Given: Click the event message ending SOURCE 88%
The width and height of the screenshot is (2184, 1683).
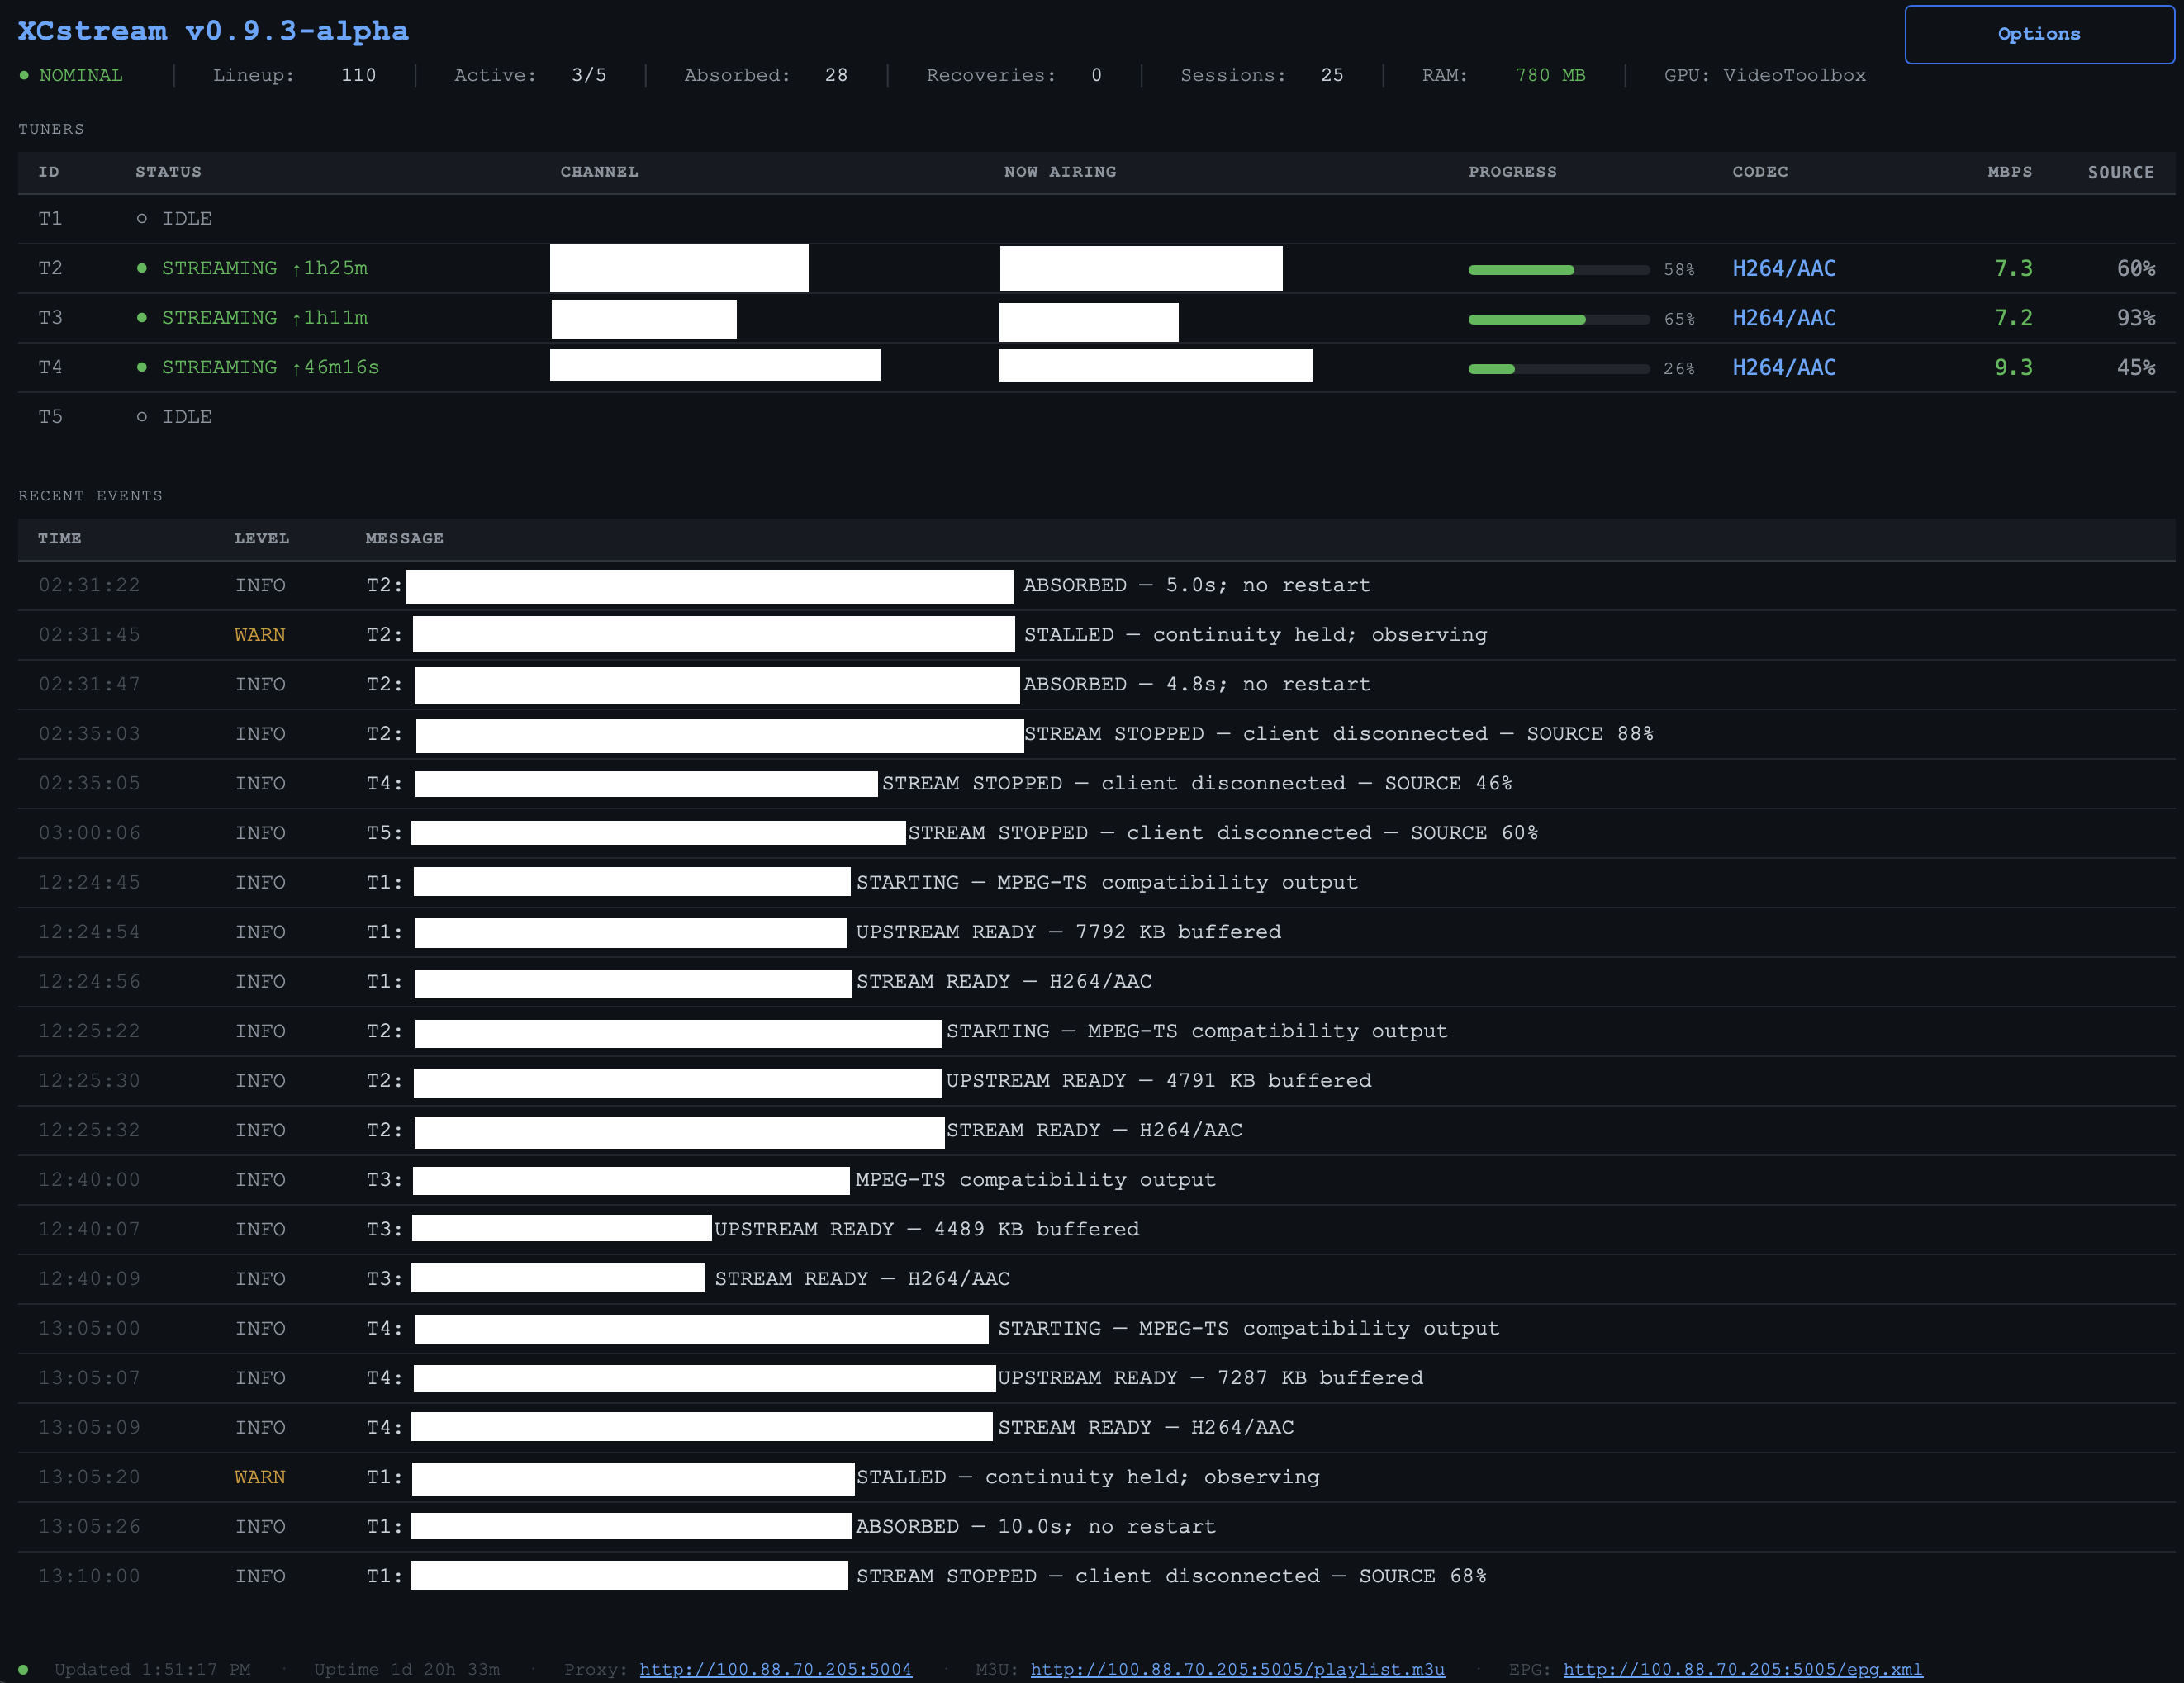Looking at the screenshot, I should click(1339, 734).
